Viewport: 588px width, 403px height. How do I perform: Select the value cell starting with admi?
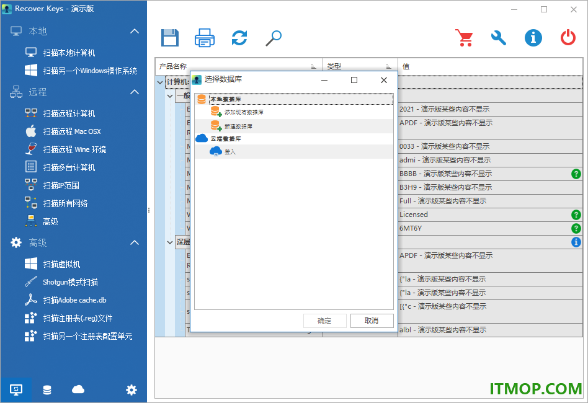[x=490, y=160]
